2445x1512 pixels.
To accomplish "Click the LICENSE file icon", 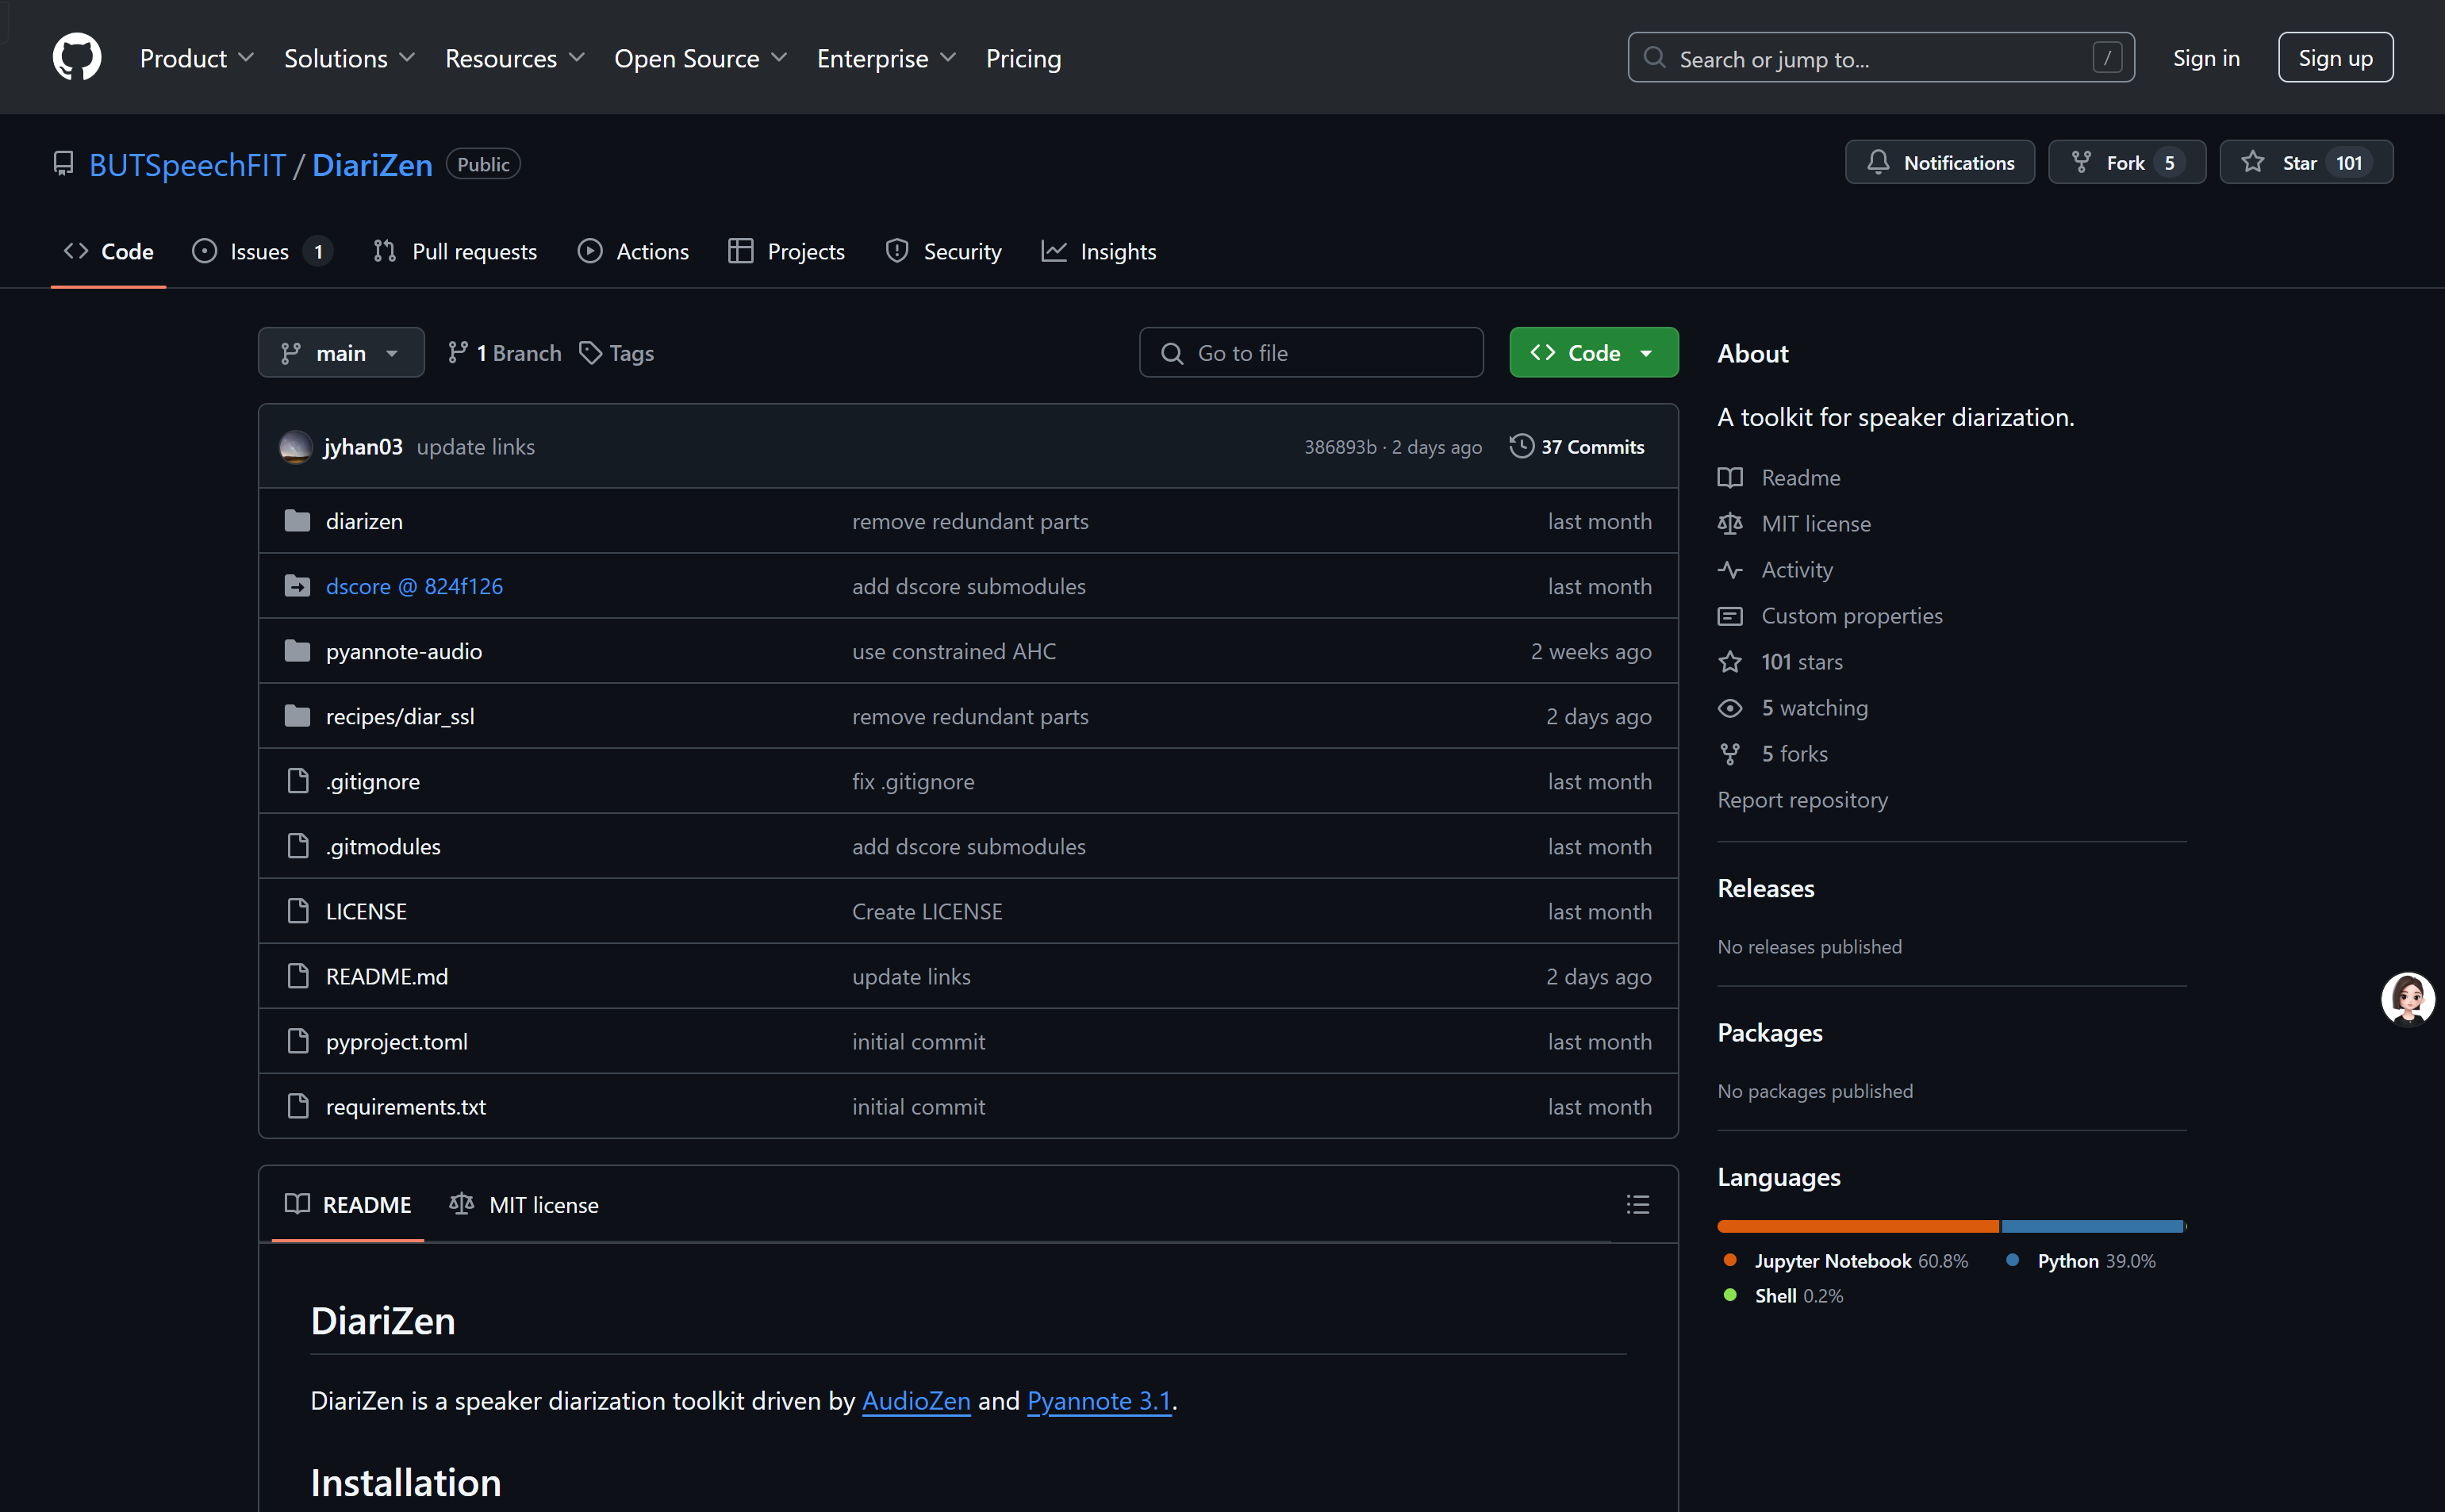I will click(298, 911).
